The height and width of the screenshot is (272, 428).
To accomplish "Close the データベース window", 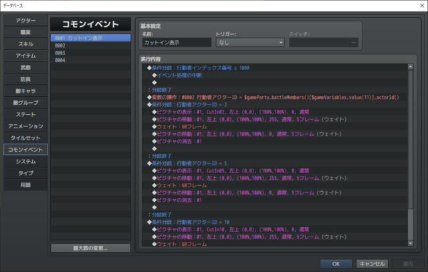I will click(422, 5).
